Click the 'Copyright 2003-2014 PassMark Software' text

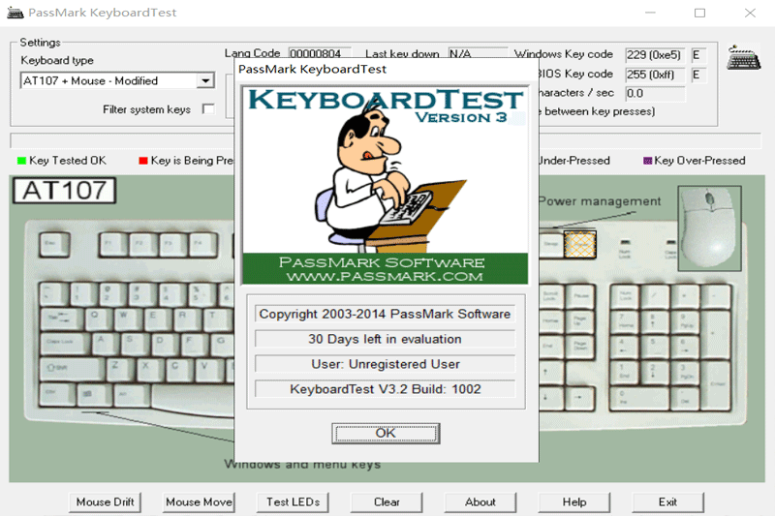(385, 314)
